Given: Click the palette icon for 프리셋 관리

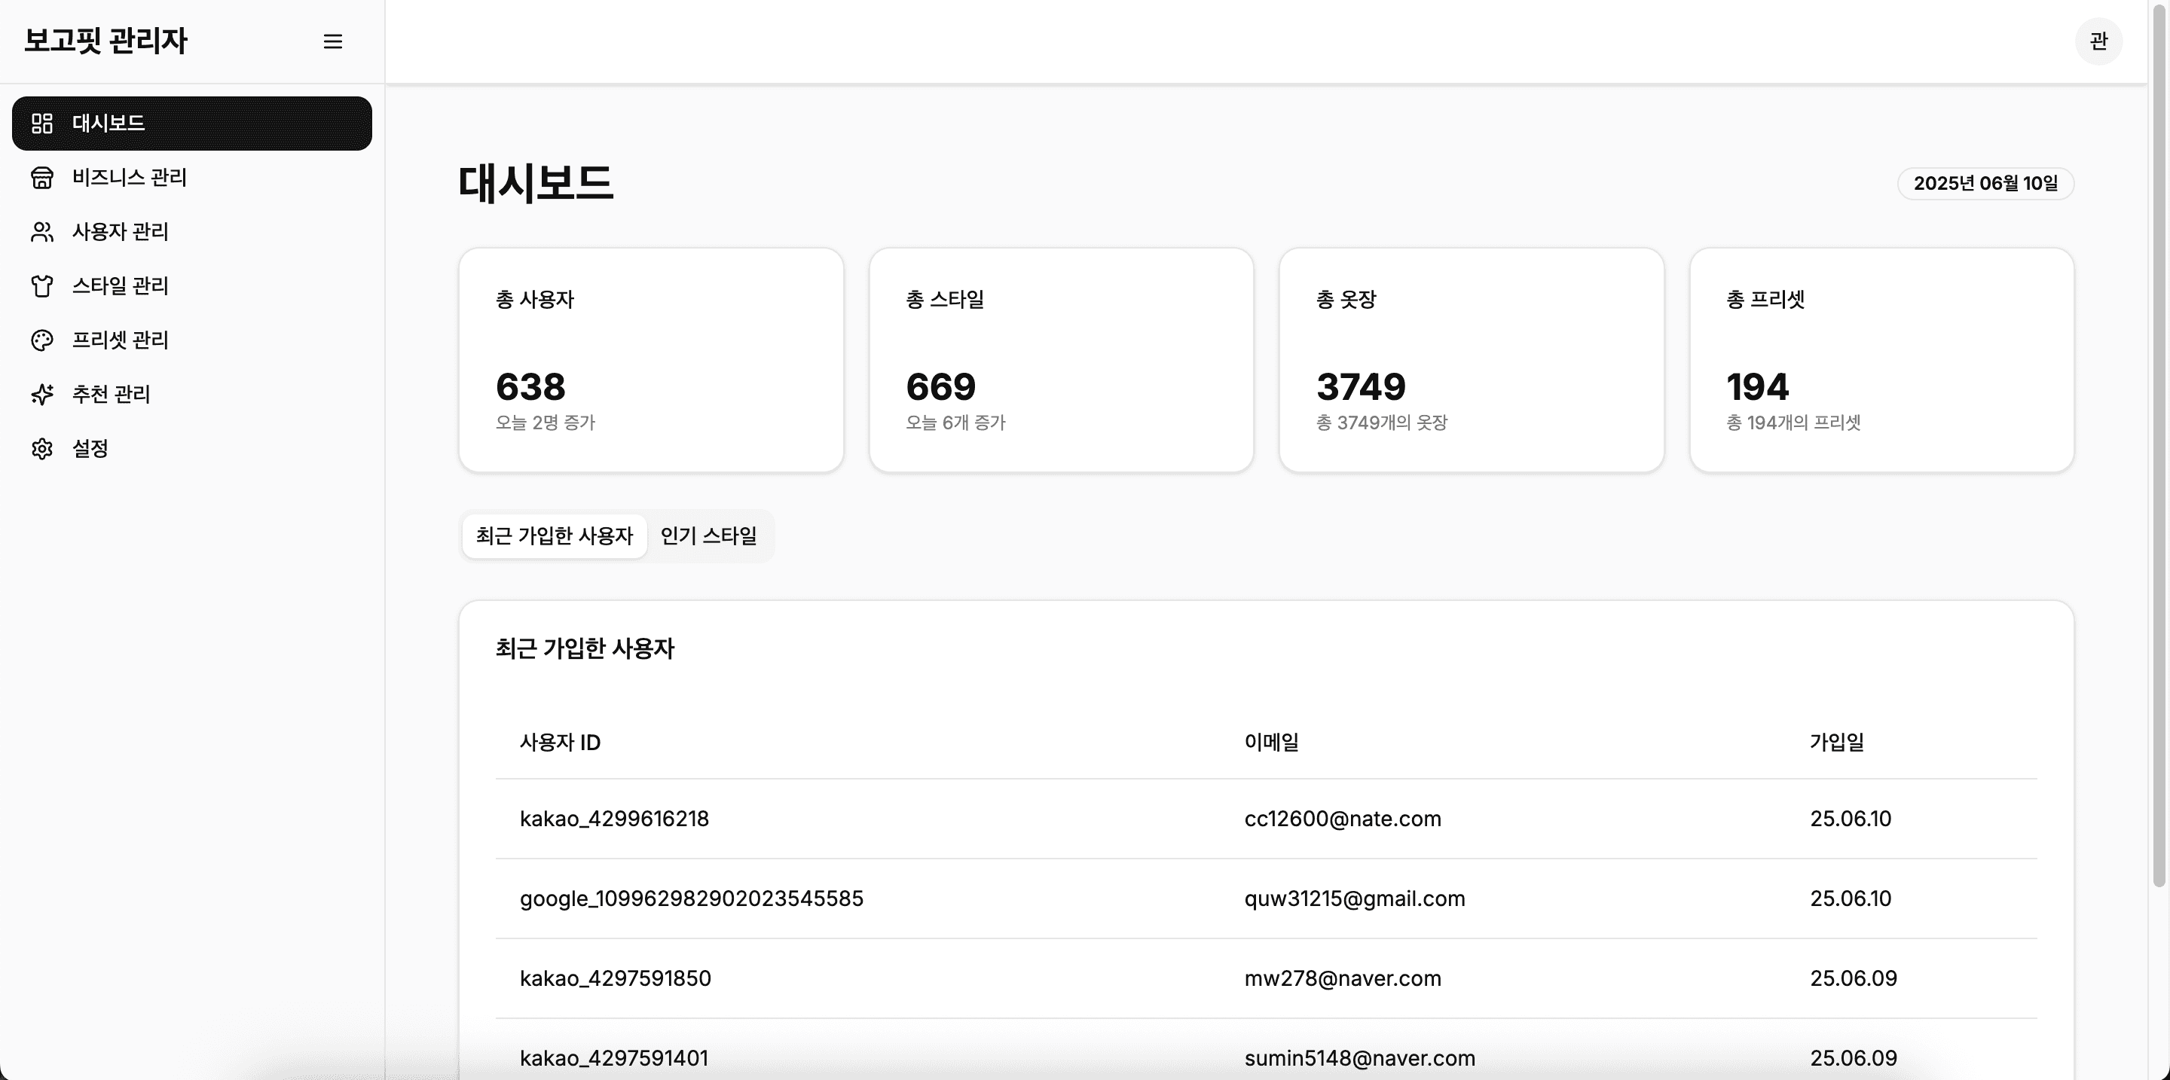Looking at the screenshot, I should click(x=42, y=340).
